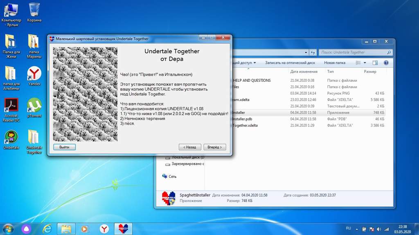The width and height of the screenshot is (419, 235).
Task: Maximize the Explorer window
Action: [375, 41]
